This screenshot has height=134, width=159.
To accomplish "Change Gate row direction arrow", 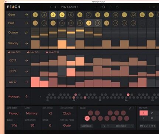I will tap(26, 15).
